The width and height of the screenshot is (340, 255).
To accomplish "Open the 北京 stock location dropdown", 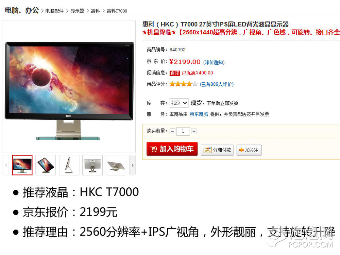I will [179, 103].
